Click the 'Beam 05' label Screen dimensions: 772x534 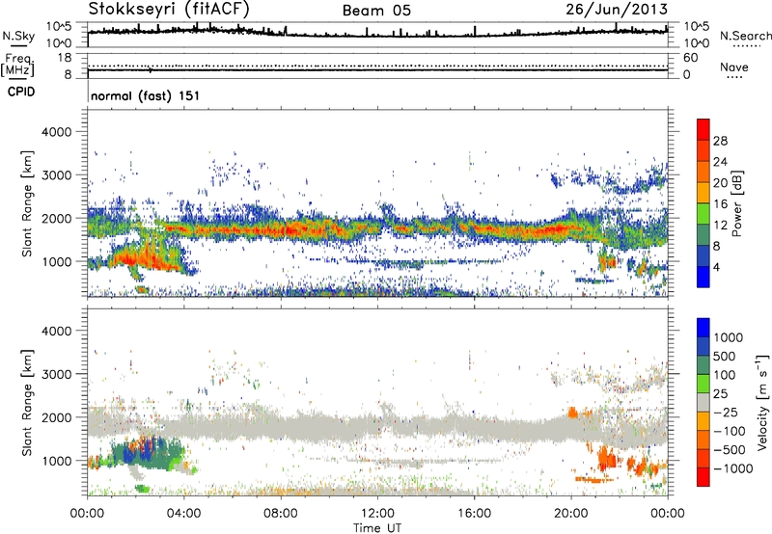pyautogui.click(x=376, y=11)
